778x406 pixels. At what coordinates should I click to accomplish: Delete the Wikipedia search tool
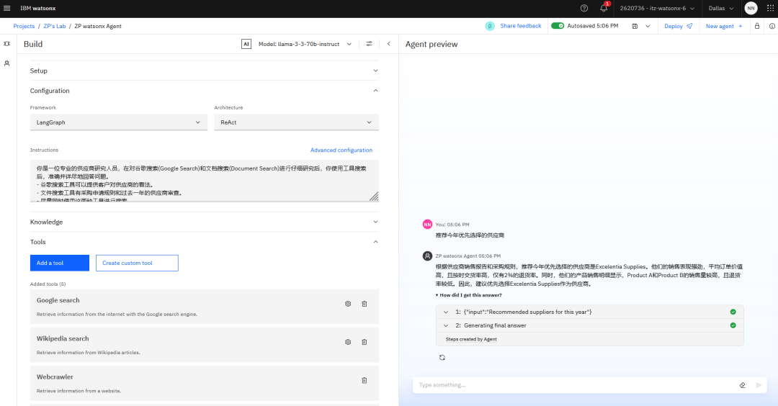(x=365, y=342)
